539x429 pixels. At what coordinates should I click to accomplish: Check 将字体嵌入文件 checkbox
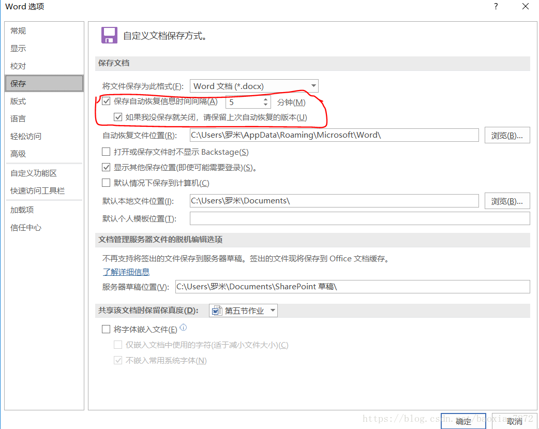(x=106, y=329)
